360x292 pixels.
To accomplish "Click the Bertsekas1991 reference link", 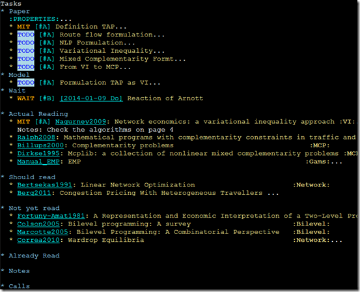I will point(45,185).
